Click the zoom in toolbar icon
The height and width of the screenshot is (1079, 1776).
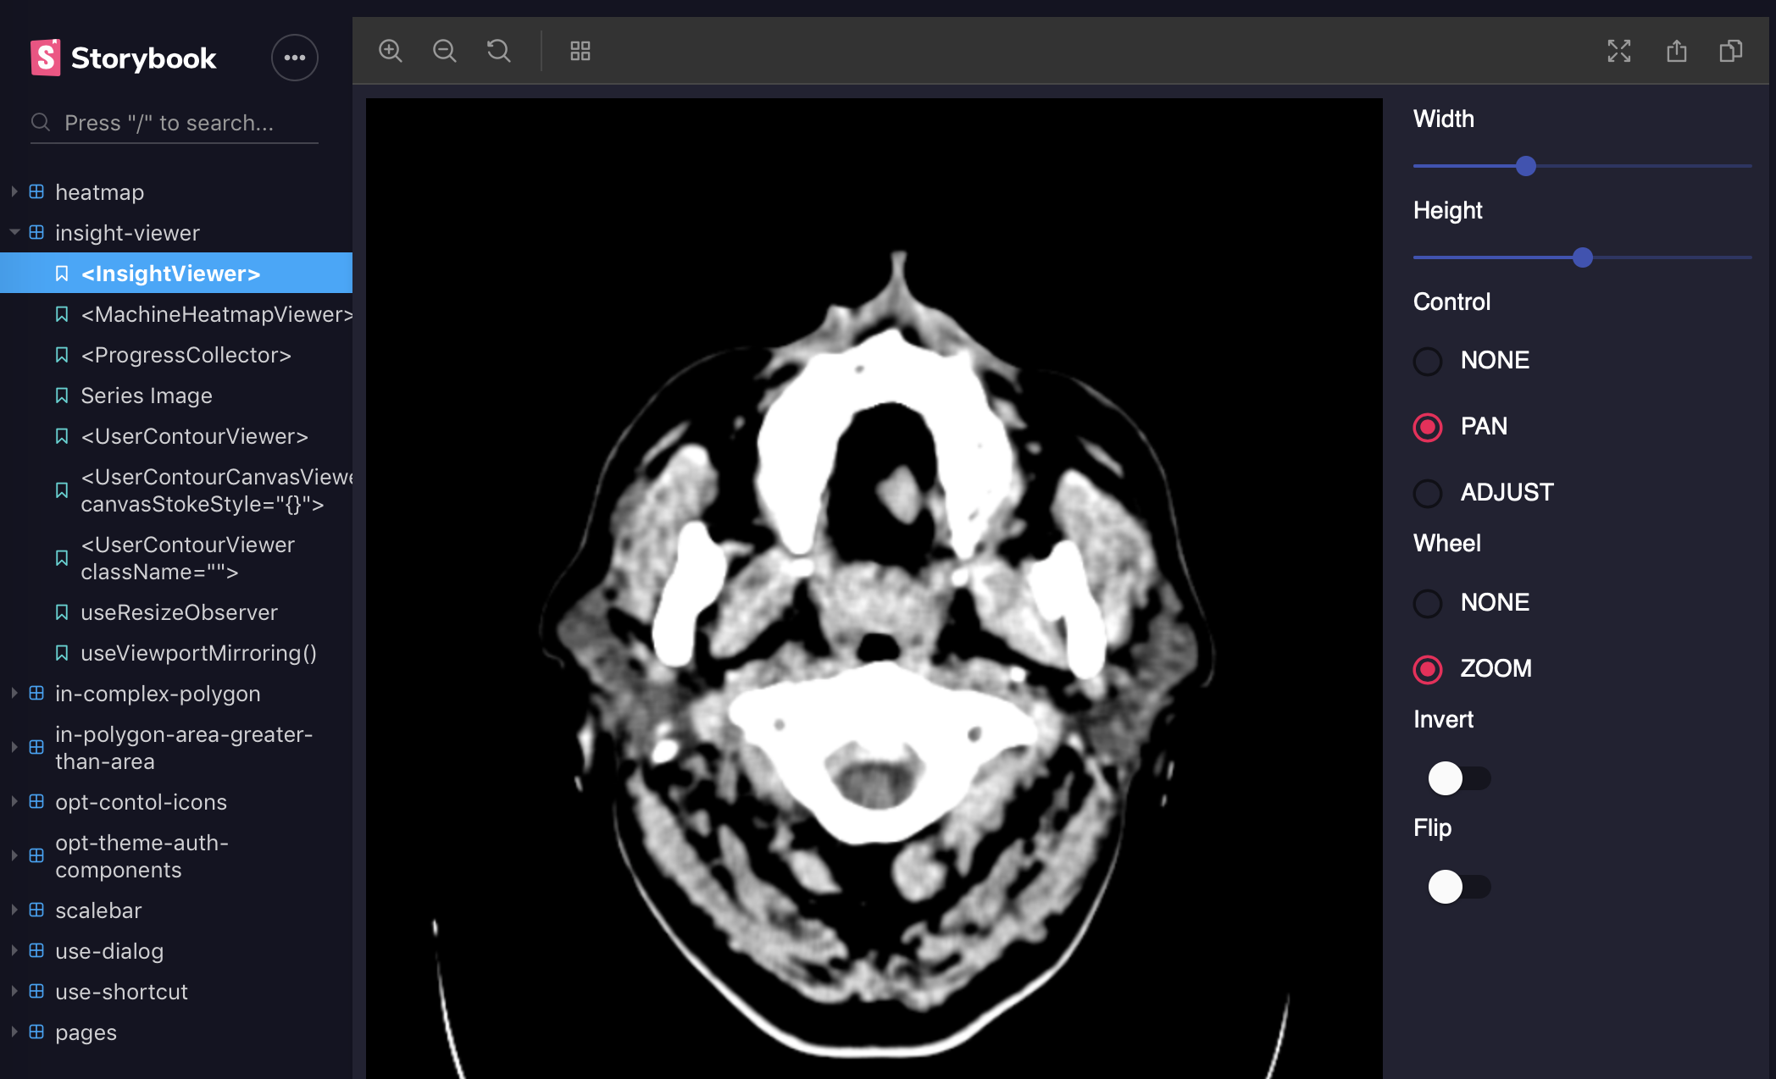point(390,51)
